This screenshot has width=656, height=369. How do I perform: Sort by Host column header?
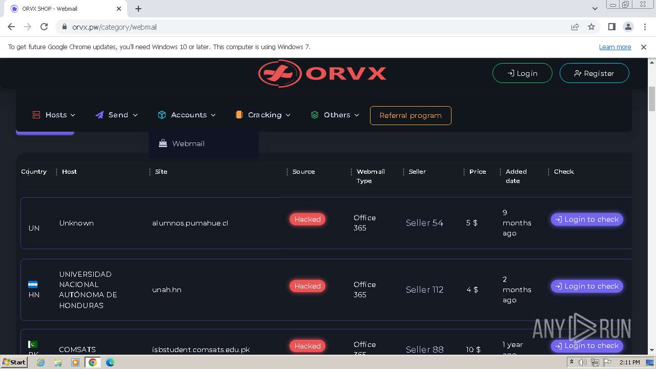69,172
